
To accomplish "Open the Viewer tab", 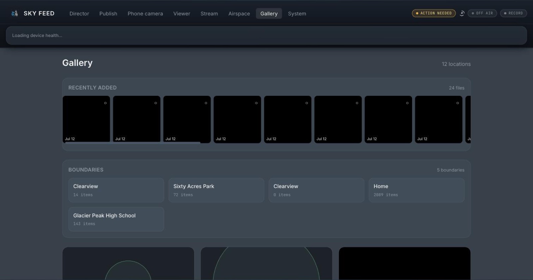I will 182,14.
